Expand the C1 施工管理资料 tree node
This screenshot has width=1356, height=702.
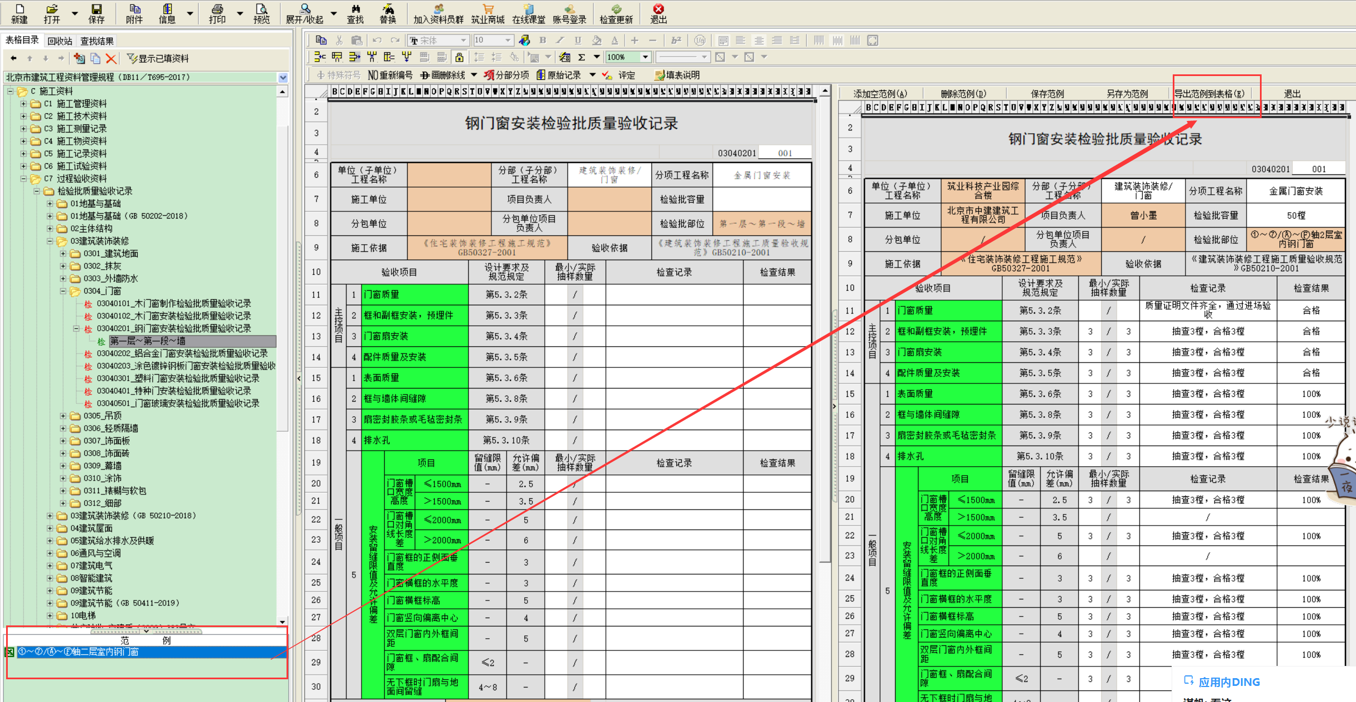pos(23,104)
